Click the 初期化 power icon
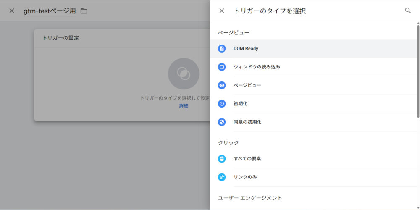 click(x=222, y=103)
